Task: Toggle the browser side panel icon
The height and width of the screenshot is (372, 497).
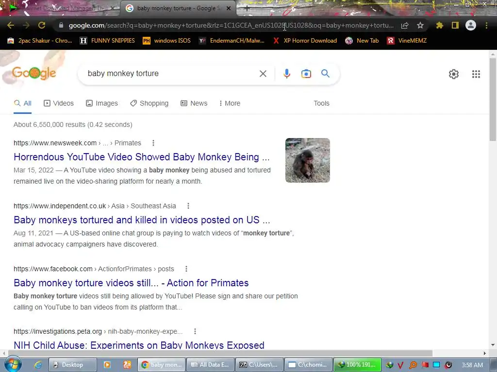Action: (455, 25)
